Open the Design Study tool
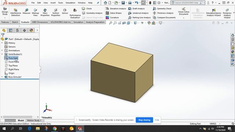This screenshot has height=132, width=235. tap(5, 11)
